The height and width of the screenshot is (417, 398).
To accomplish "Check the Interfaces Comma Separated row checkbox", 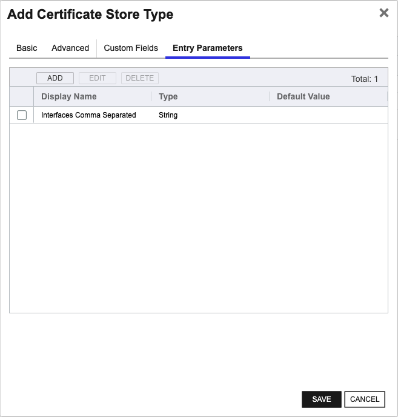I will coord(22,115).
